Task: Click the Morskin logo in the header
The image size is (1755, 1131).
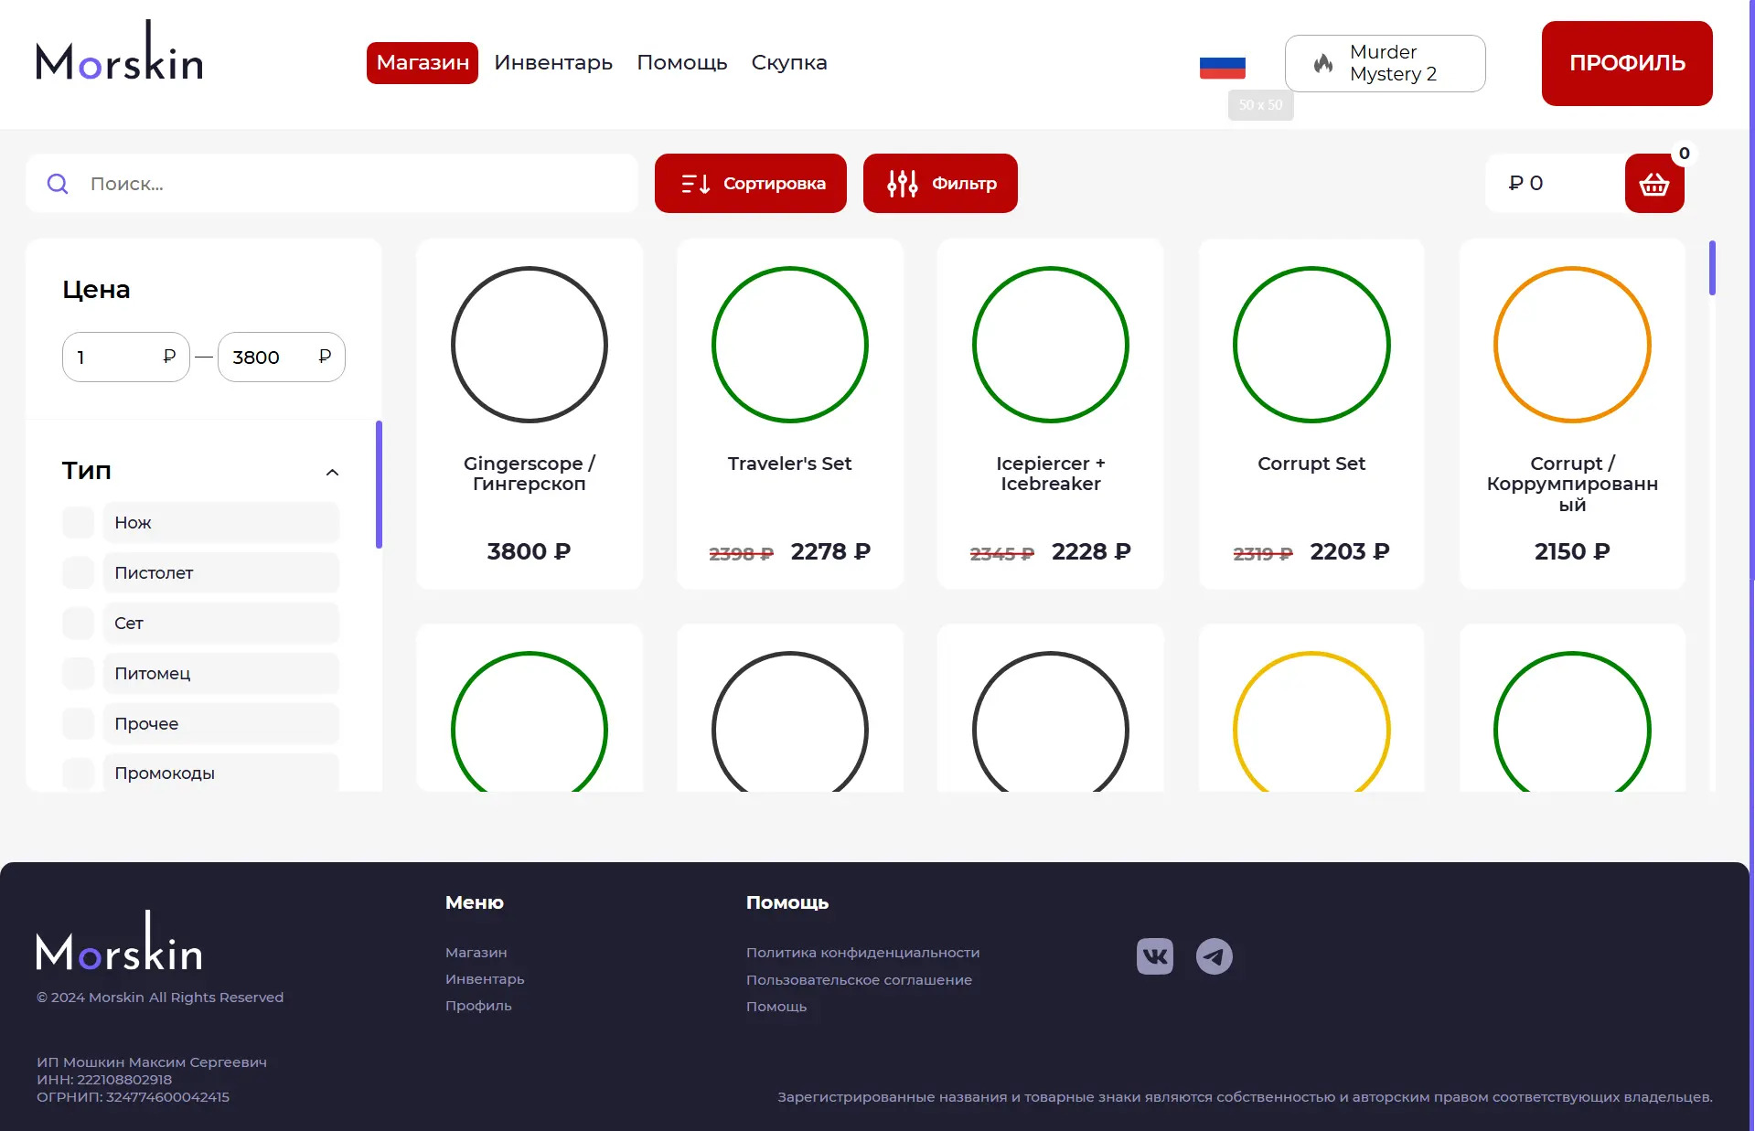Action: click(x=119, y=51)
